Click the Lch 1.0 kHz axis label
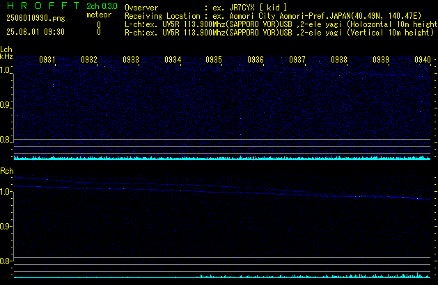 click(x=5, y=70)
